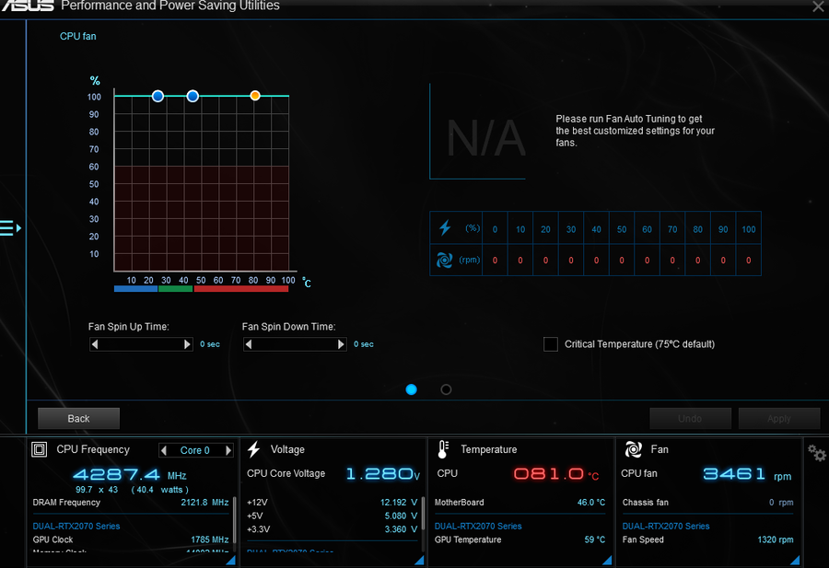Click DUAL-RTX2070 Series in Fan panel

click(x=666, y=526)
